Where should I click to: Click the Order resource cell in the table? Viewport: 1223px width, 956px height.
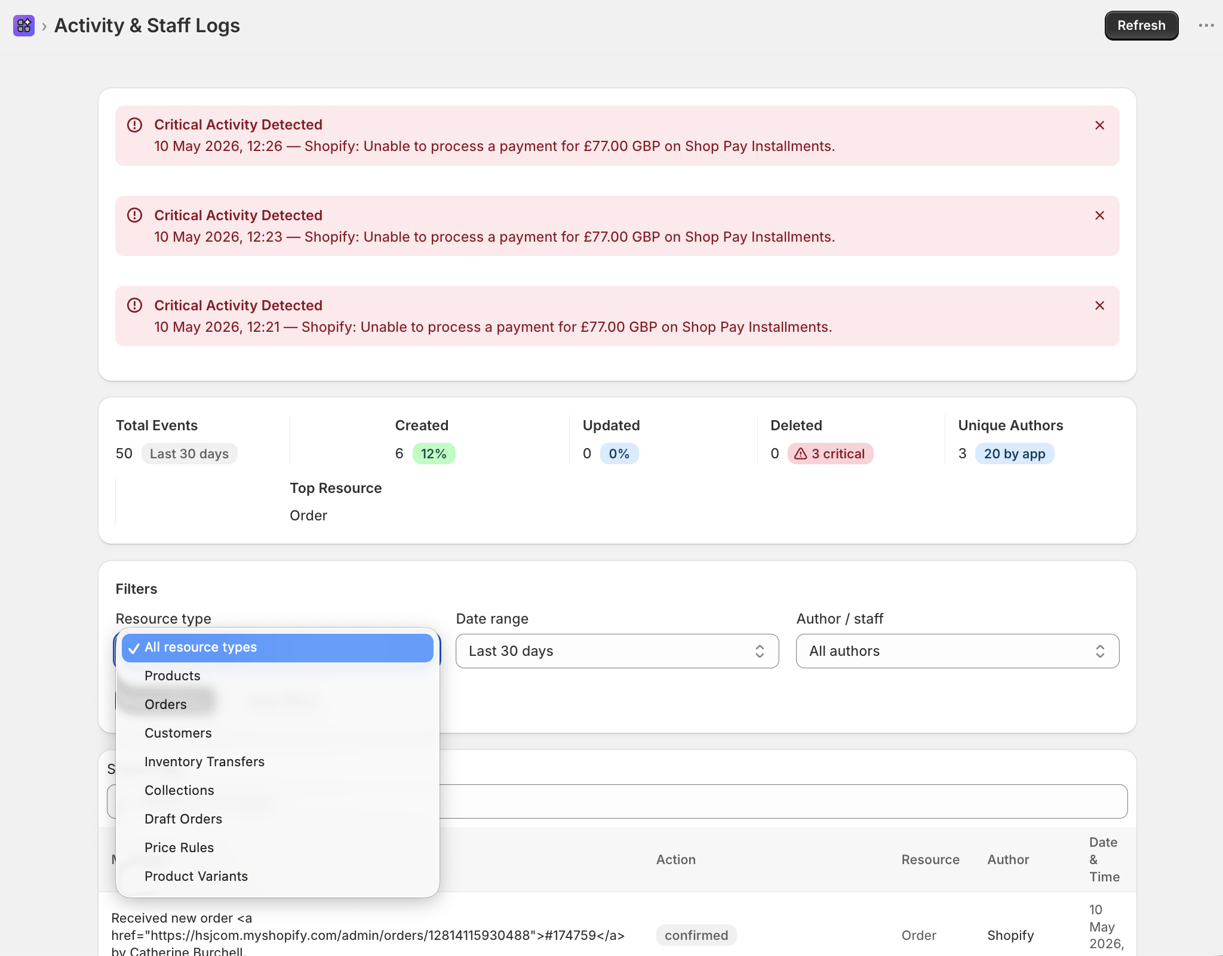[x=918, y=936]
